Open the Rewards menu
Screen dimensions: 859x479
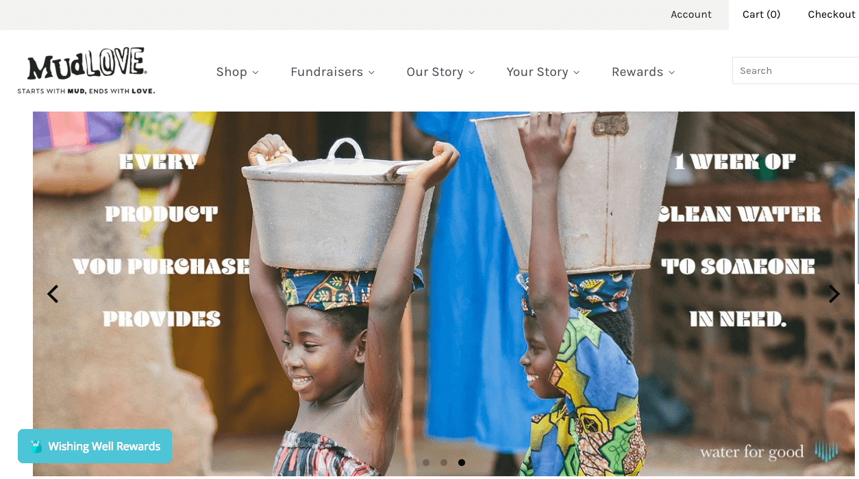tap(643, 72)
